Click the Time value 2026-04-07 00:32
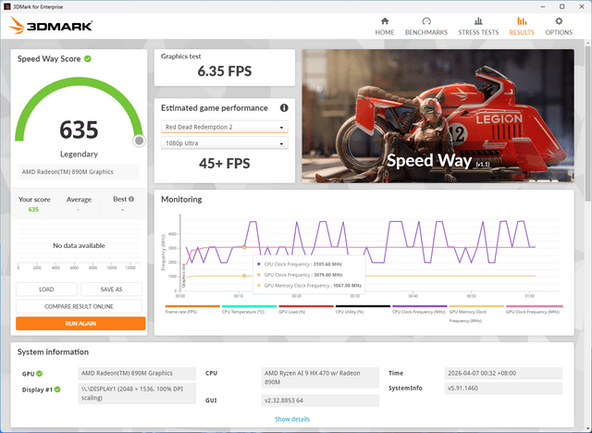The image size is (592, 433). [x=503, y=373]
